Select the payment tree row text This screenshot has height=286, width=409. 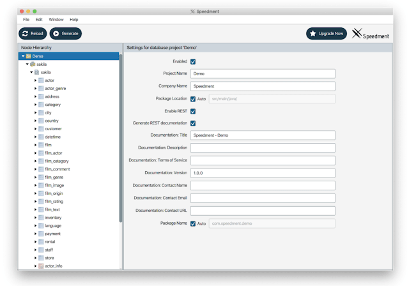click(52, 234)
